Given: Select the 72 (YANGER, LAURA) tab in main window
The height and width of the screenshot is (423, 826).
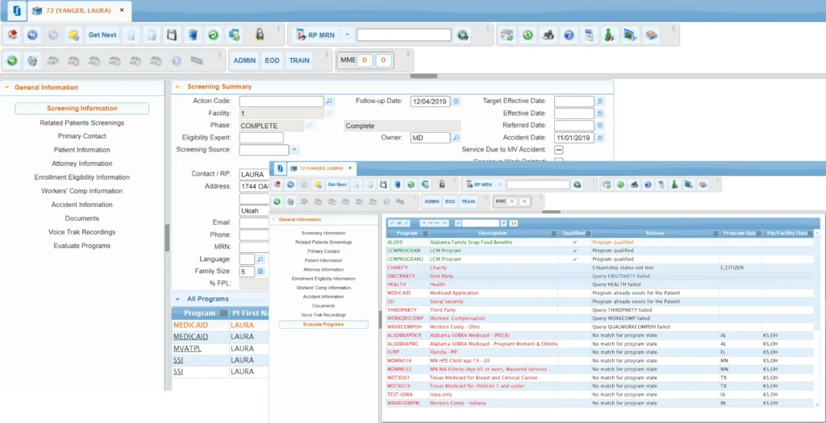Looking at the screenshot, I should pos(79,10).
